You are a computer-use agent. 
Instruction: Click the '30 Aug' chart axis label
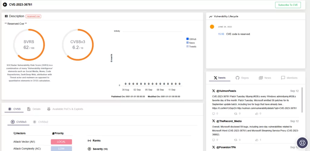point(125,90)
